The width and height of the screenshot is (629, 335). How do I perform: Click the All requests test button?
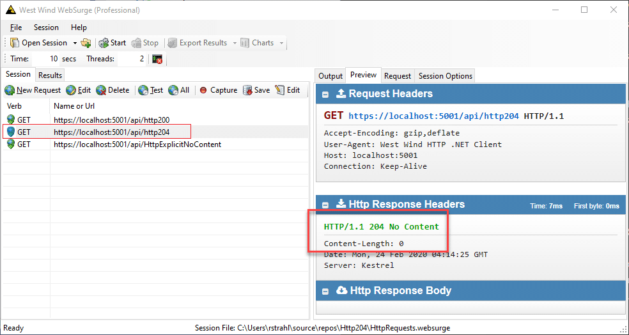(x=179, y=90)
